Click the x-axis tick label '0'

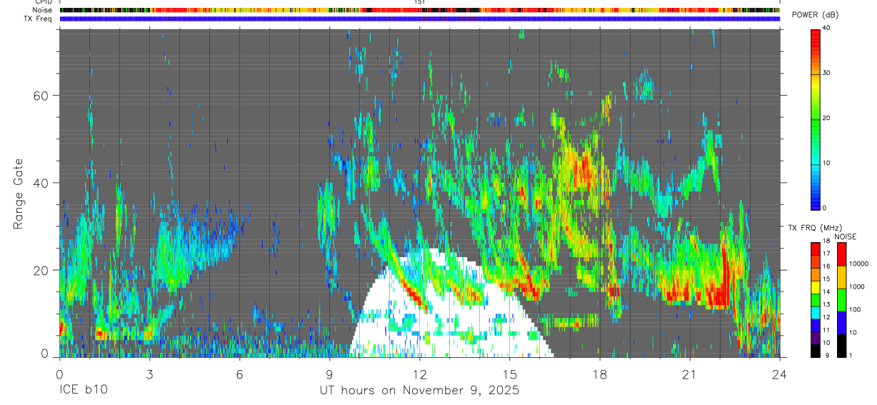(x=59, y=374)
